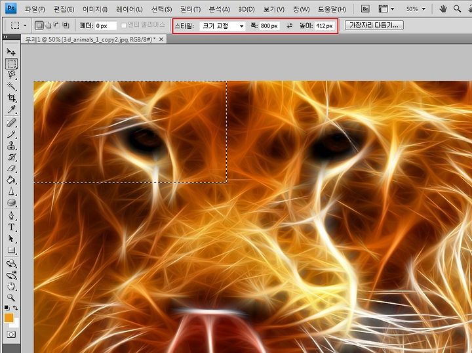Screen dimensions: 472x353
Task: Select the Path Selection tool
Action: [11, 239]
